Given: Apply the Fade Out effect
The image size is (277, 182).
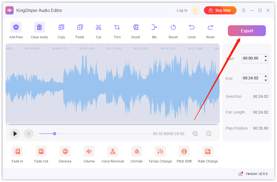Looking at the screenshot, I should point(41,151).
